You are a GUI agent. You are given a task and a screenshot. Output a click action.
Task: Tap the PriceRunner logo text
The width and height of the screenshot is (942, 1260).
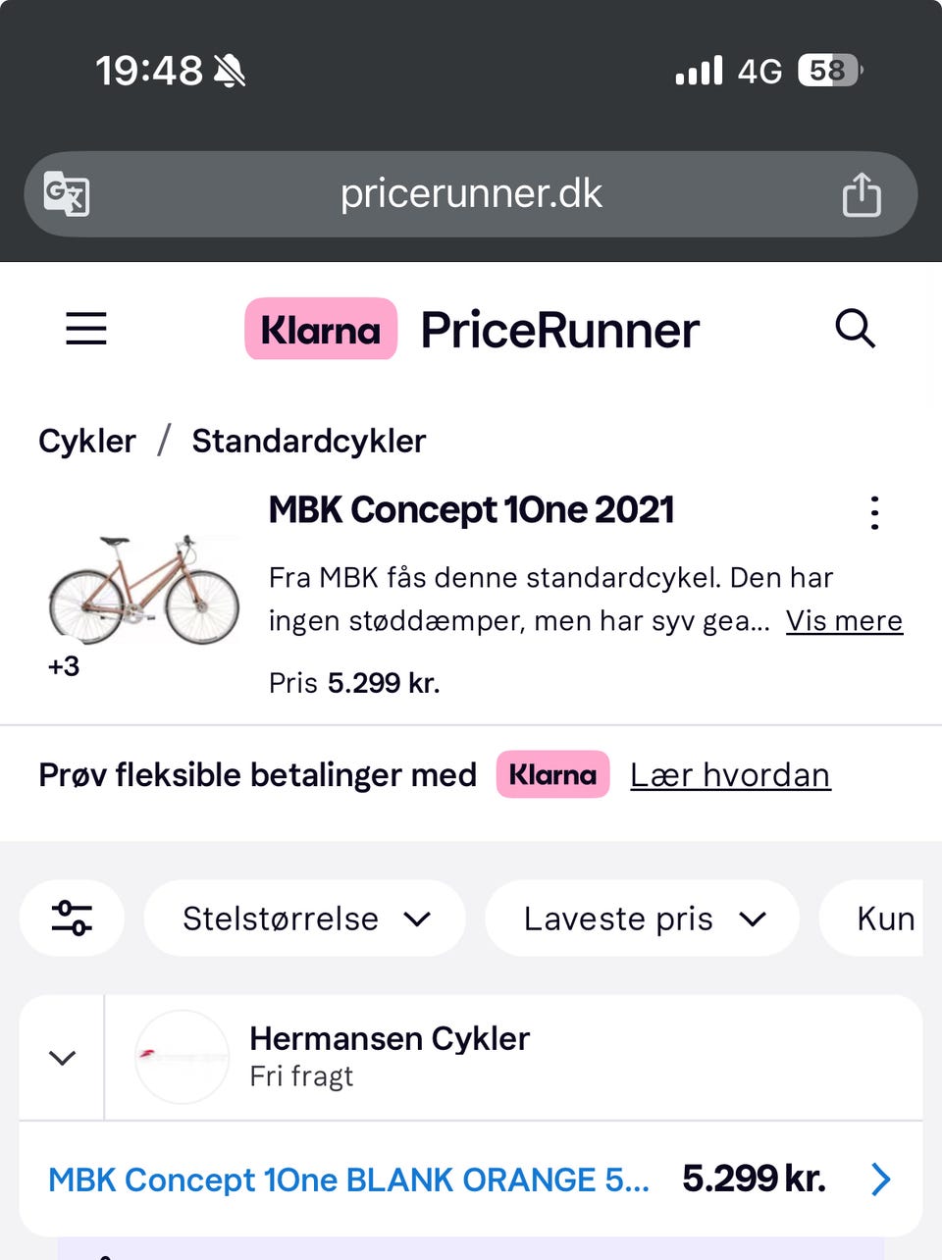[560, 330]
